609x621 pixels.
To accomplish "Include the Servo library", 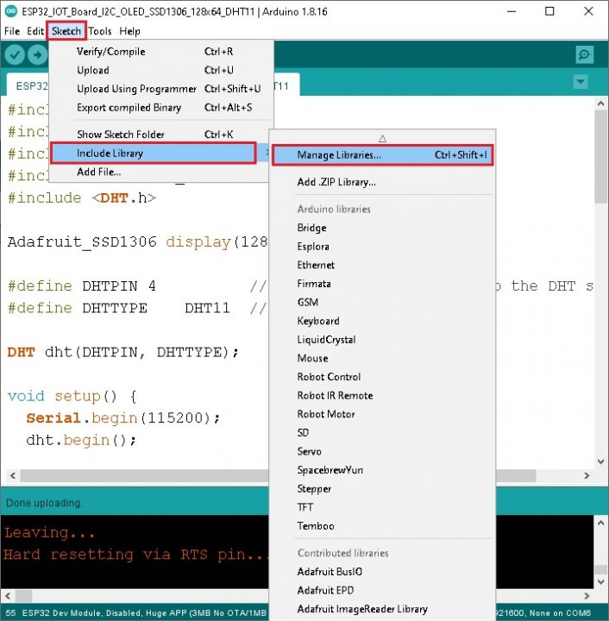I will click(309, 451).
